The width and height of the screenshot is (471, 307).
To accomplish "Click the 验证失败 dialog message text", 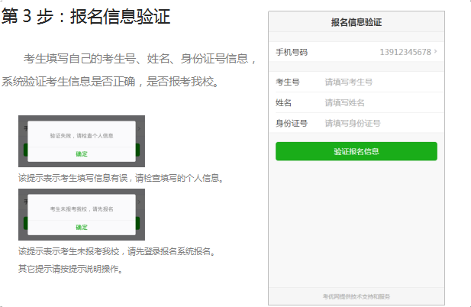I will [81, 135].
